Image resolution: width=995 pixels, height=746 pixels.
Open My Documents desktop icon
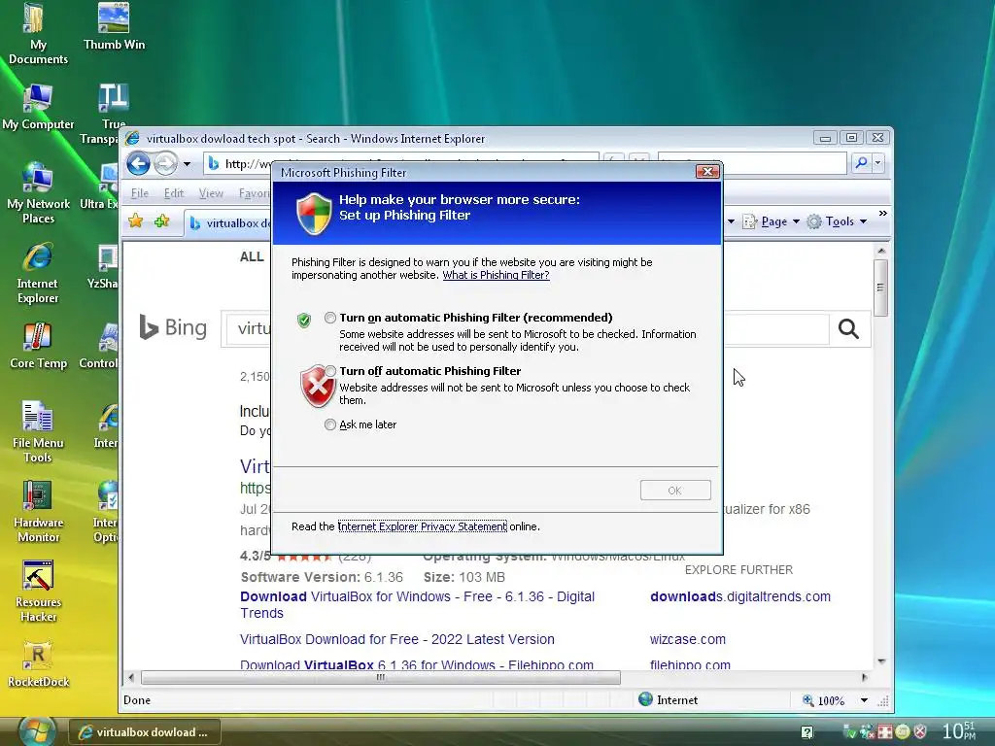click(38, 34)
